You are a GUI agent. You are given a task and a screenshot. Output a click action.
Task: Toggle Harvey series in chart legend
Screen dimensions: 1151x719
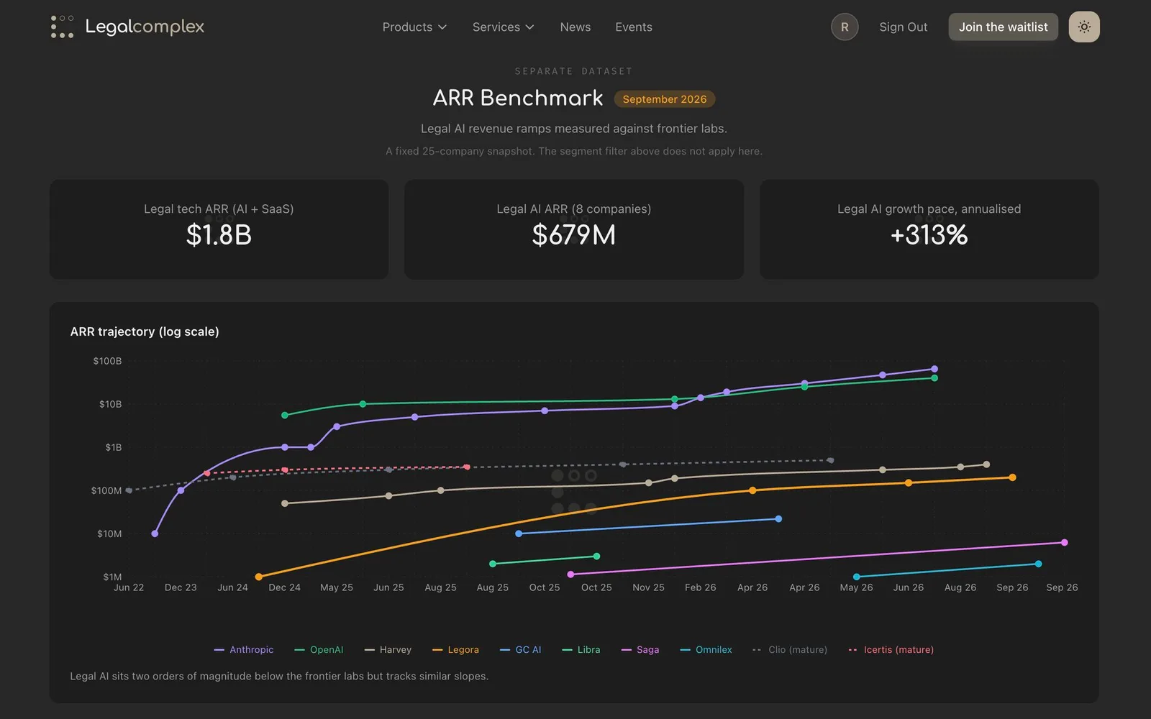[388, 649]
